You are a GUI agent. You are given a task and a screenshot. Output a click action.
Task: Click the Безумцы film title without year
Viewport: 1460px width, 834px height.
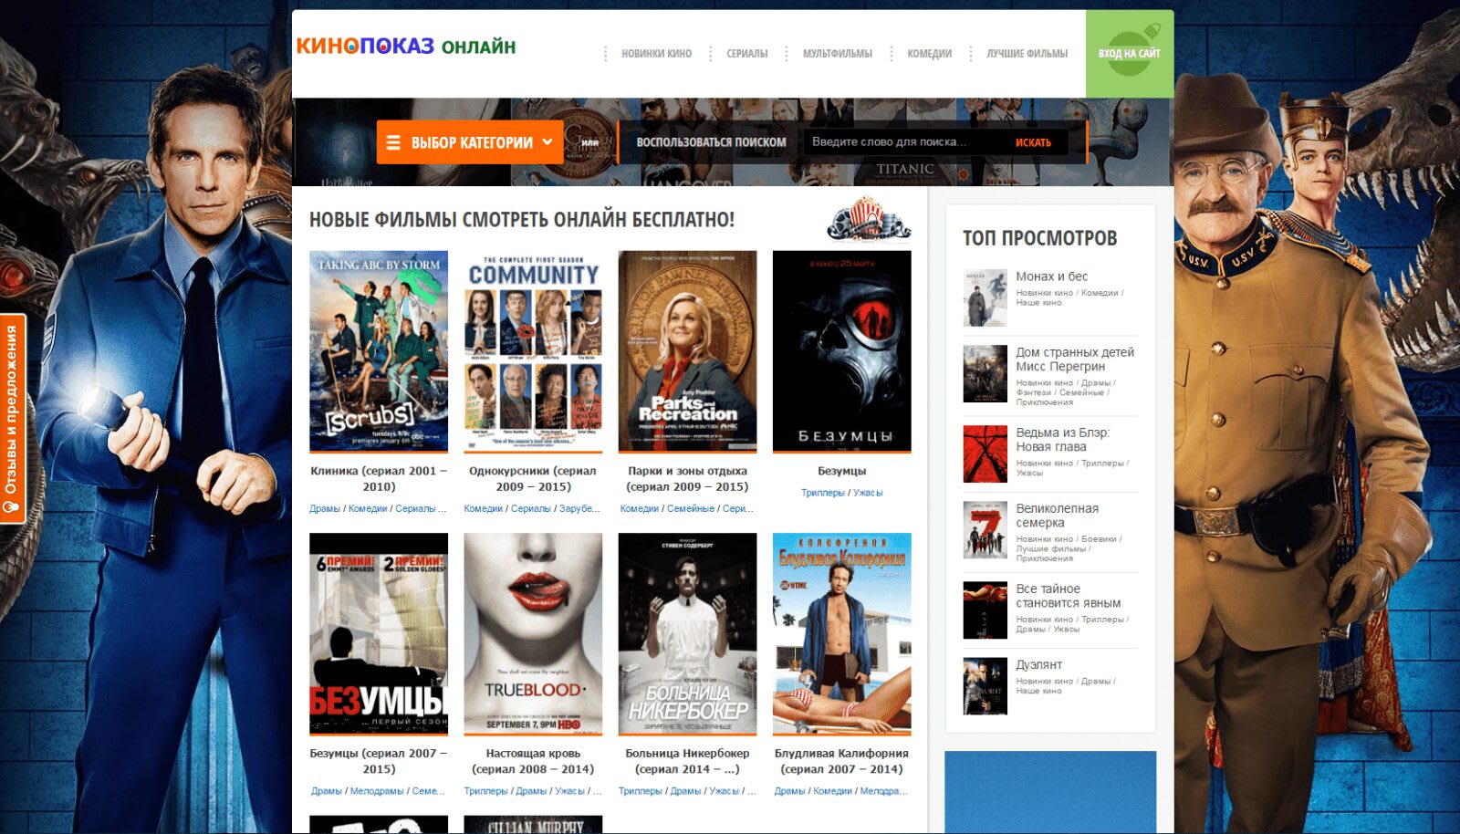click(841, 471)
